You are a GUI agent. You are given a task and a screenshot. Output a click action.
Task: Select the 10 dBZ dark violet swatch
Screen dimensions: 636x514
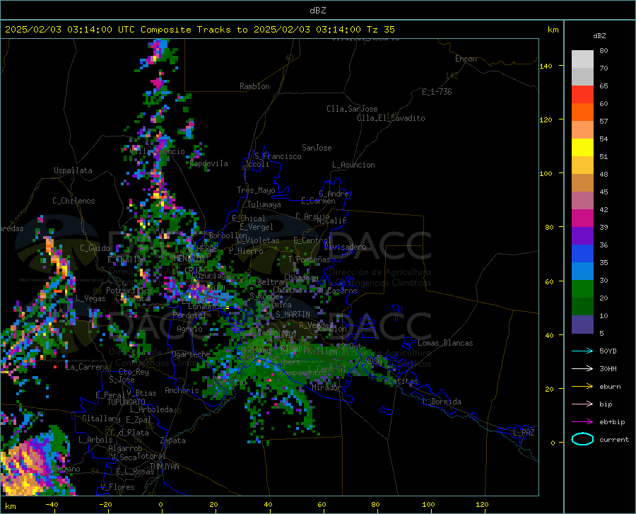coord(582,325)
